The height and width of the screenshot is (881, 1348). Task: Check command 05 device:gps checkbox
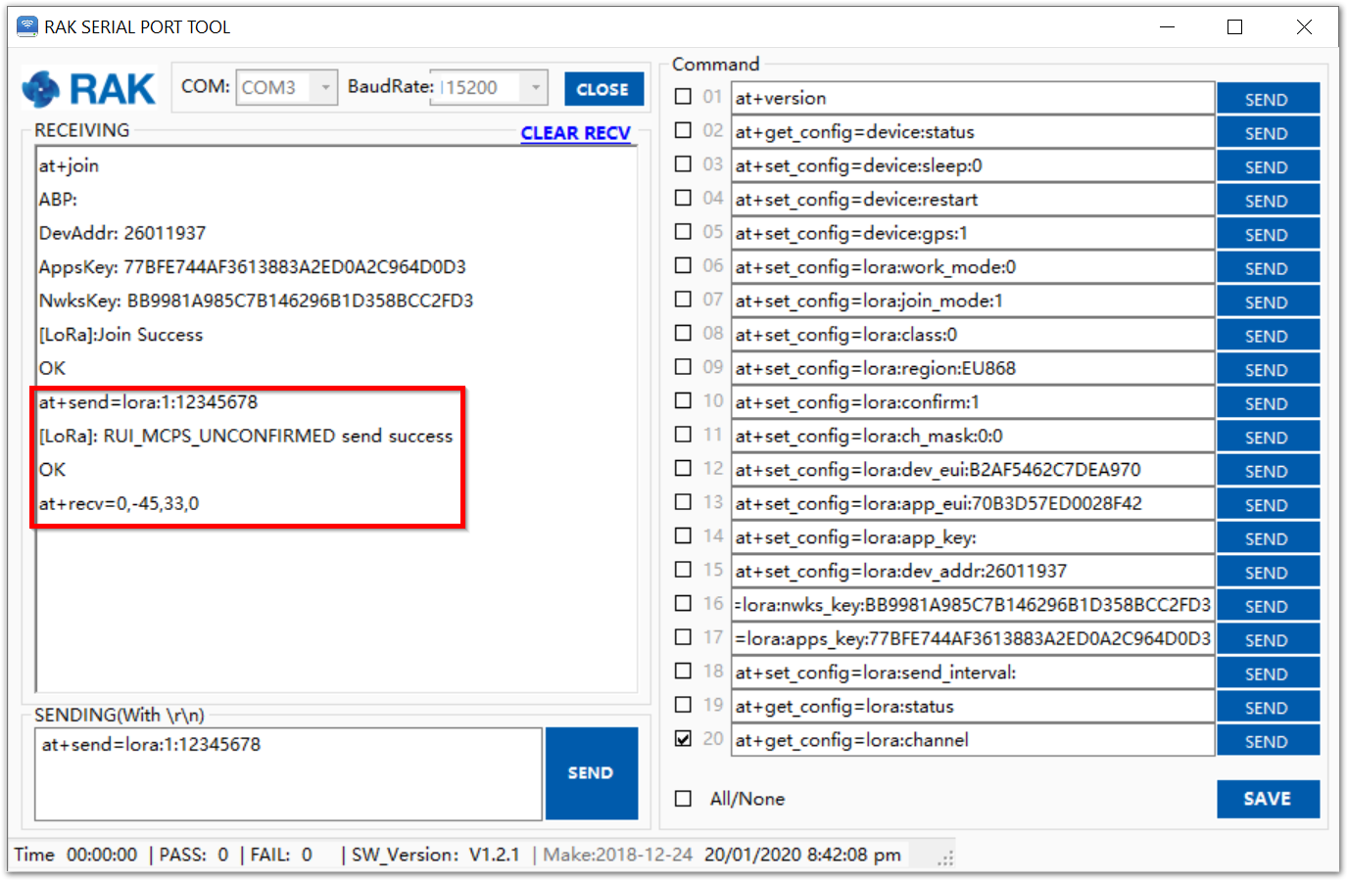tap(683, 232)
